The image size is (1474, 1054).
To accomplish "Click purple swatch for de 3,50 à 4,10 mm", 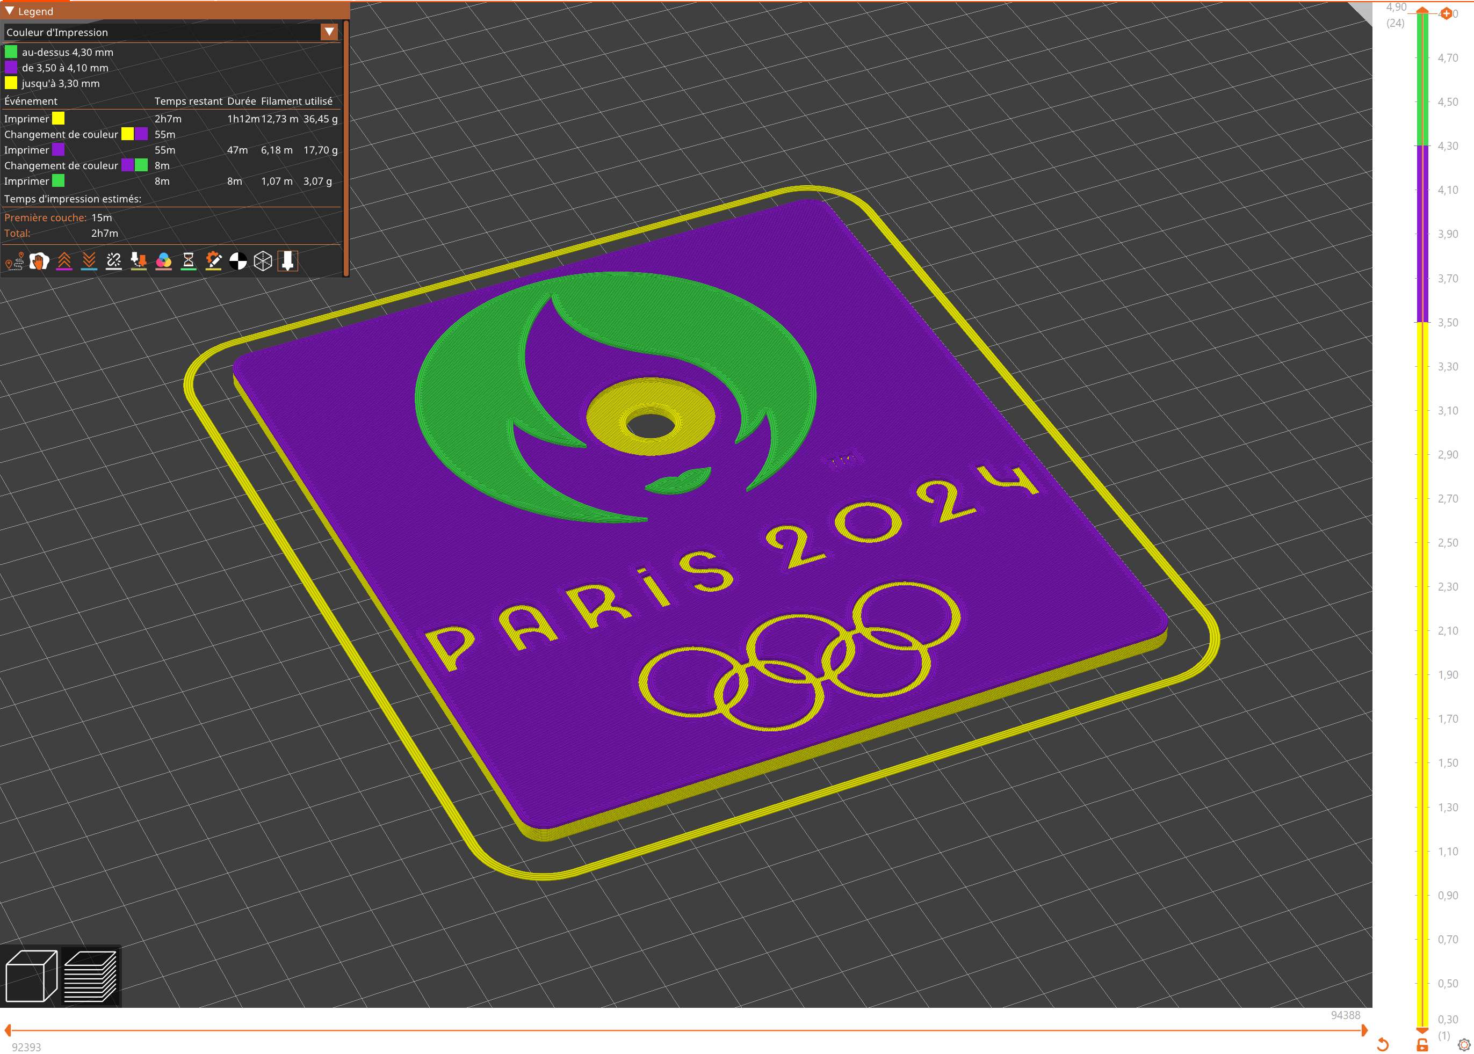I will (11, 68).
